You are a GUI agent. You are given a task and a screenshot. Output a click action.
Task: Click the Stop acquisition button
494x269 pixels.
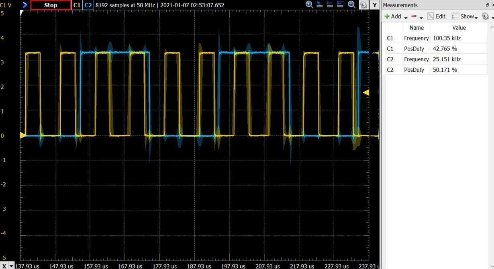click(x=51, y=5)
